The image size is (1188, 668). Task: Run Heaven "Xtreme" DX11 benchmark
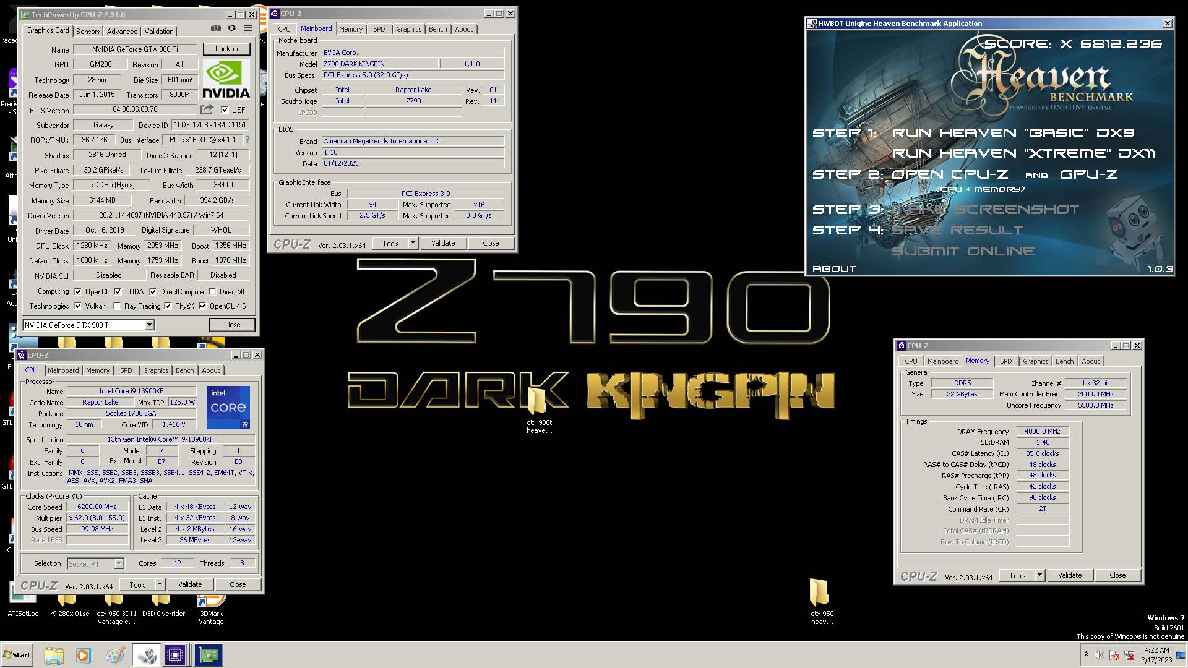(x=1023, y=153)
